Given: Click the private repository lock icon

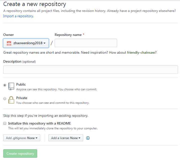Looking at the screenshot, I should point(11,100).
